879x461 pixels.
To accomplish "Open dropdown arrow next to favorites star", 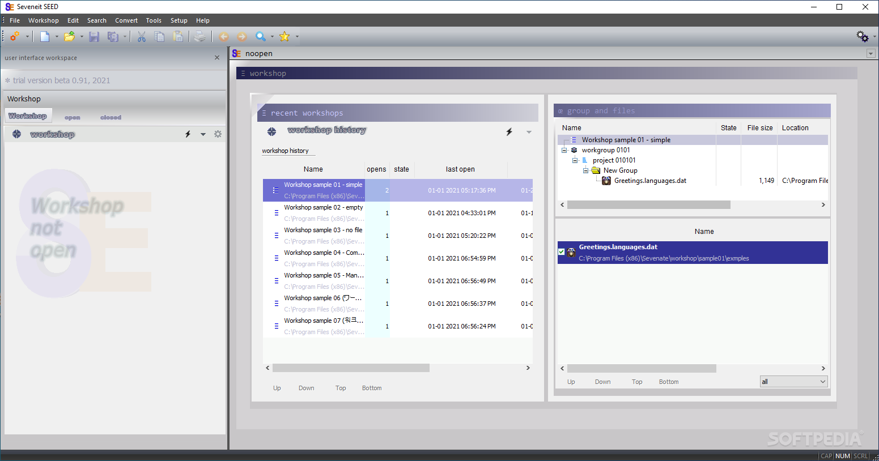I will [x=297, y=37].
